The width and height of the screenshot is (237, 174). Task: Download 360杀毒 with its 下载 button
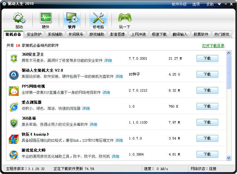(x=207, y=122)
